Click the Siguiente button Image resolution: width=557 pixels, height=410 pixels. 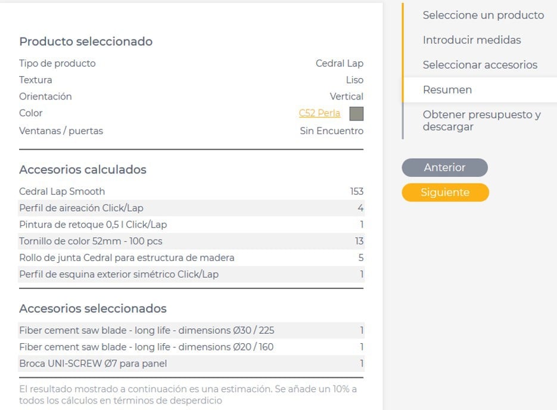[x=445, y=192]
